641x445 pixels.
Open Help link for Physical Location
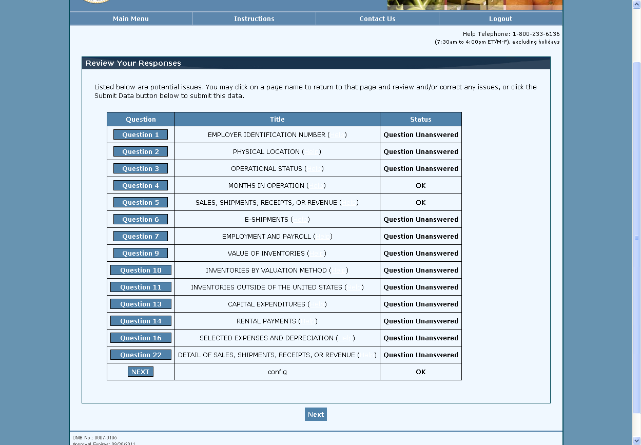coord(312,151)
